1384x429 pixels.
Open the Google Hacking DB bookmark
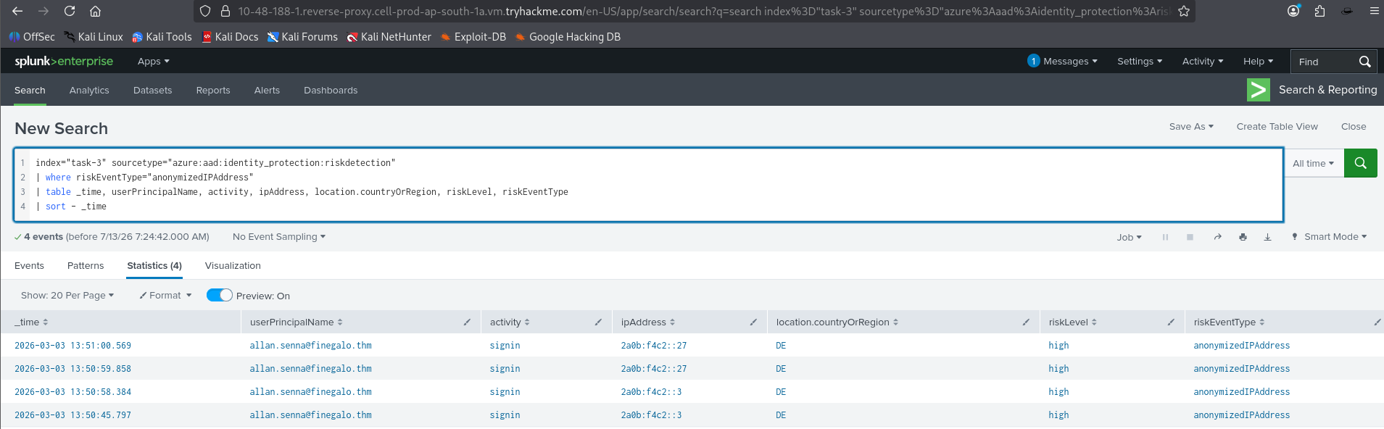coord(568,37)
